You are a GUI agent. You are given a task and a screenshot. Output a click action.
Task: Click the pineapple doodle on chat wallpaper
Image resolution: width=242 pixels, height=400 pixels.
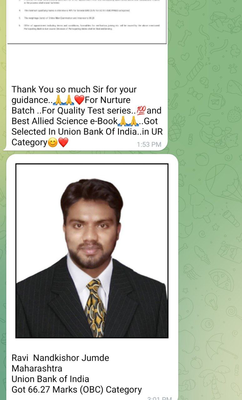177,127
